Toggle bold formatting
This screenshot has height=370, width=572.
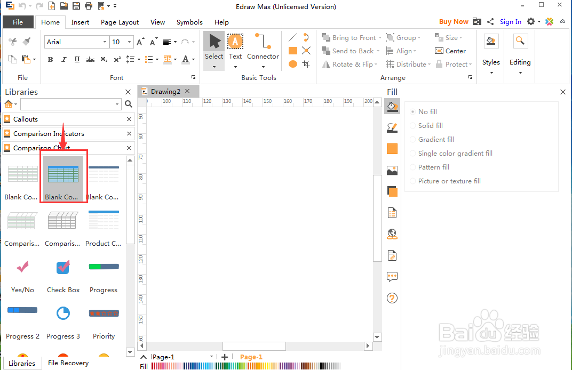point(50,59)
